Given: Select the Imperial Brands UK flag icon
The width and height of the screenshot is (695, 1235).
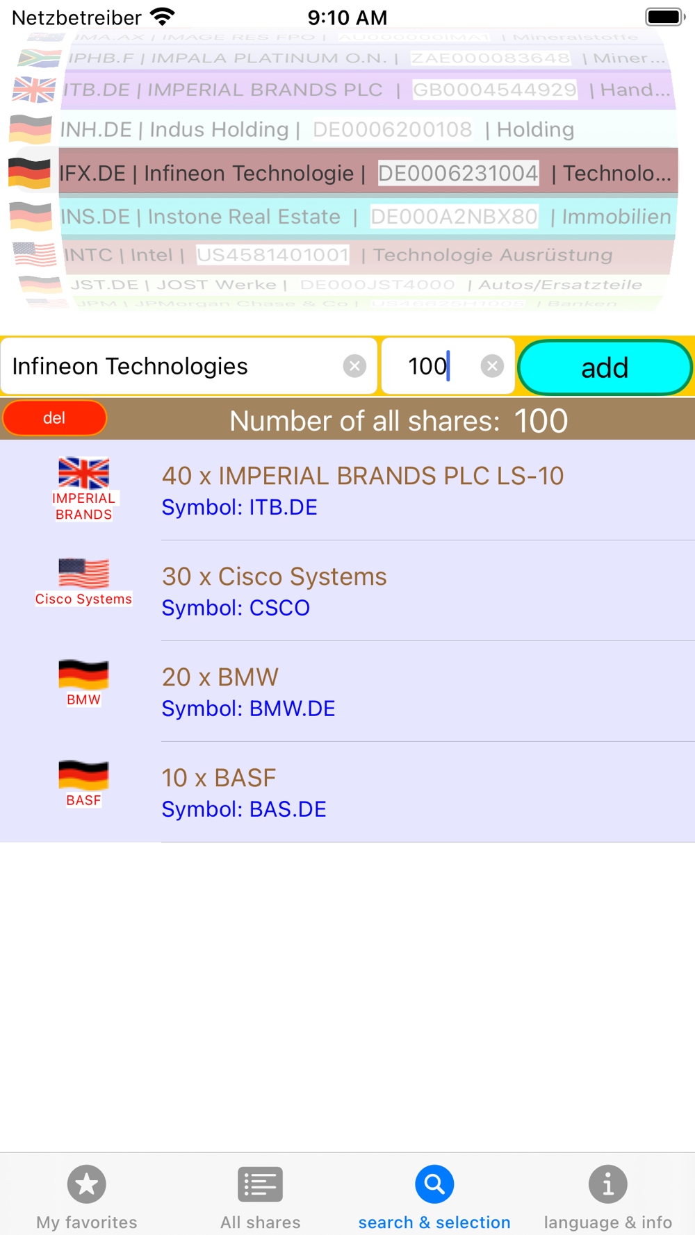Looking at the screenshot, I should click(83, 473).
